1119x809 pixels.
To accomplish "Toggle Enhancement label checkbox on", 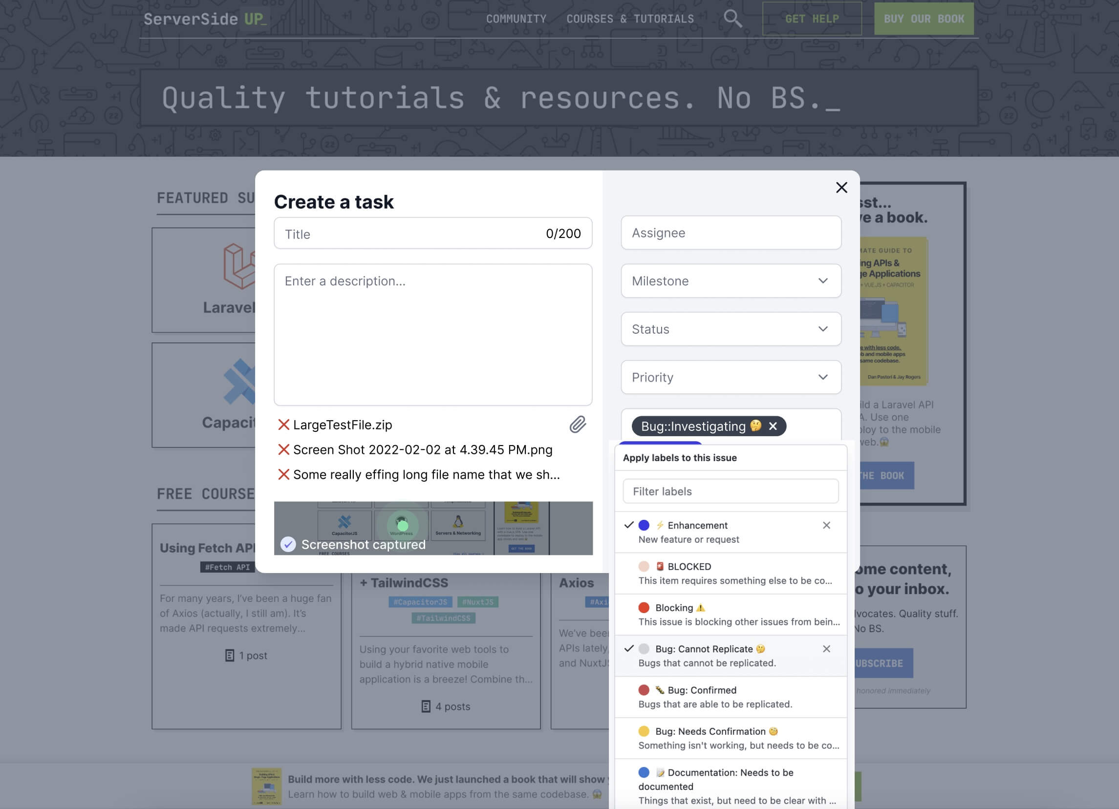I will coord(628,525).
